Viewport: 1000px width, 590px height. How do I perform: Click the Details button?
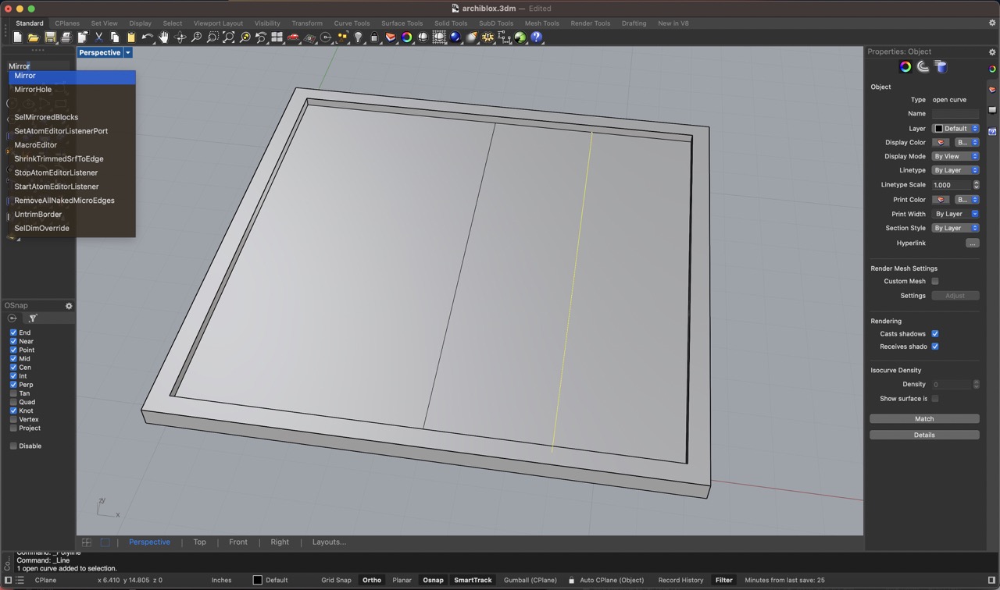click(924, 435)
